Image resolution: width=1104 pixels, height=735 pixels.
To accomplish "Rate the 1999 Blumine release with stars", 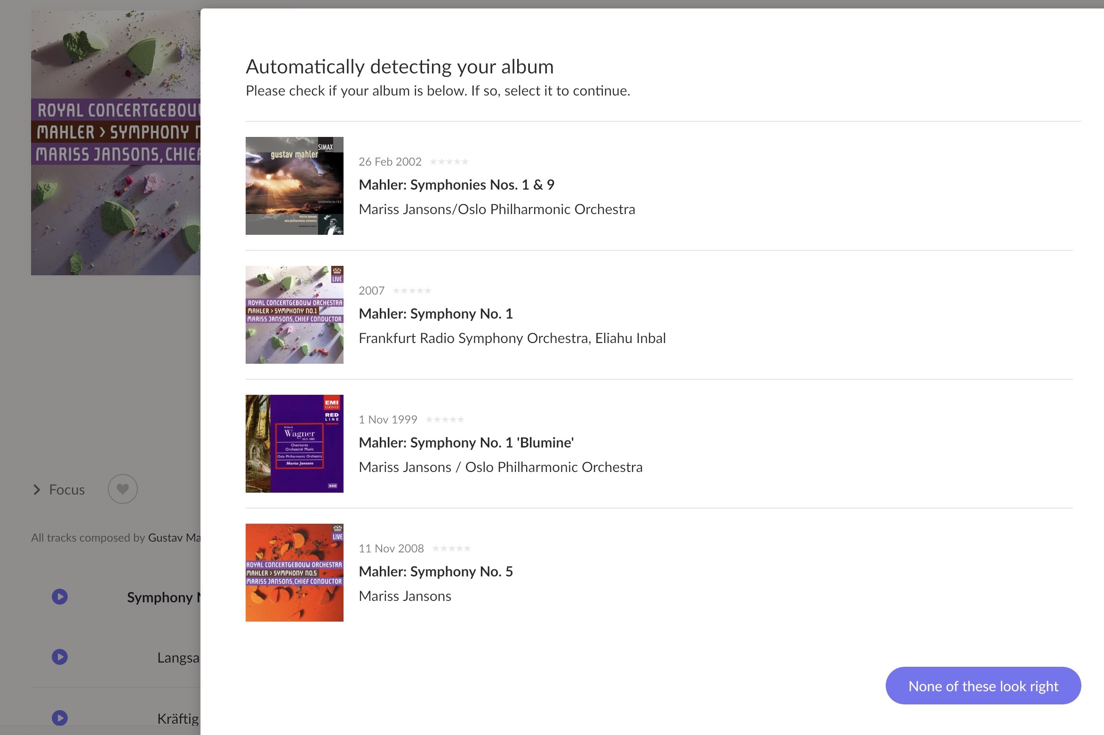I will (x=445, y=419).
